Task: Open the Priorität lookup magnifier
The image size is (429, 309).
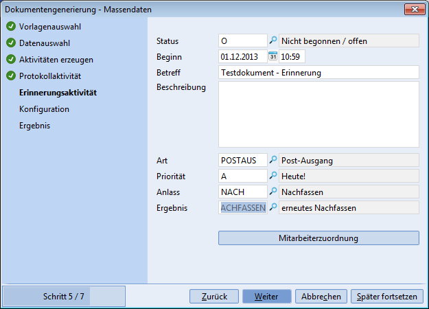Action: pyautogui.click(x=273, y=176)
